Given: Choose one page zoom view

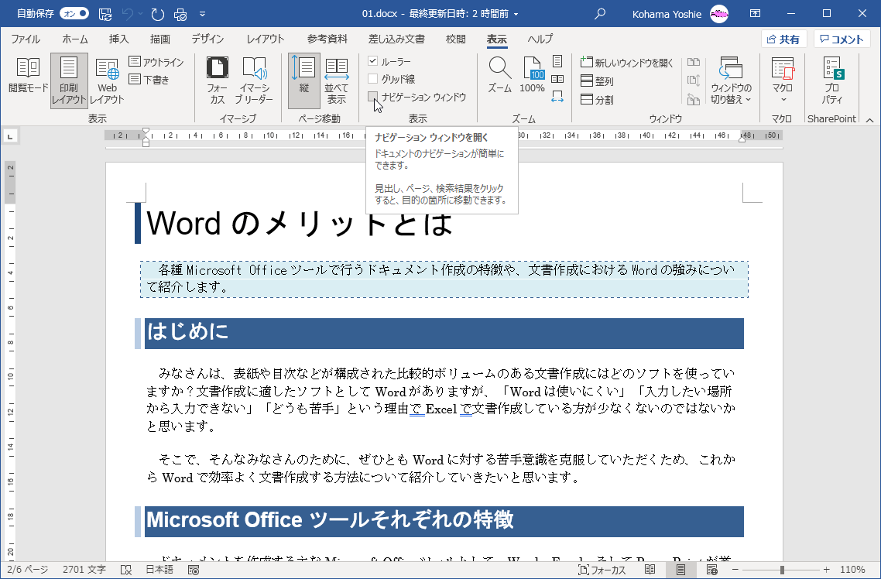Looking at the screenshot, I should [x=557, y=61].
